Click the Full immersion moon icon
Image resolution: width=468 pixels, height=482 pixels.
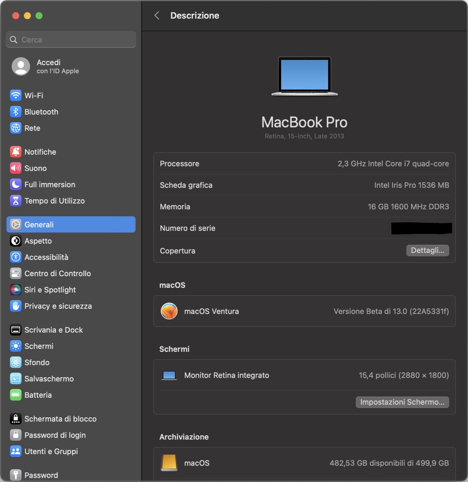(16, 184)
